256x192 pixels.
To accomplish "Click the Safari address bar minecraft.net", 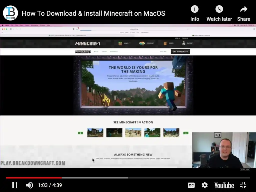I will point(134,29).
